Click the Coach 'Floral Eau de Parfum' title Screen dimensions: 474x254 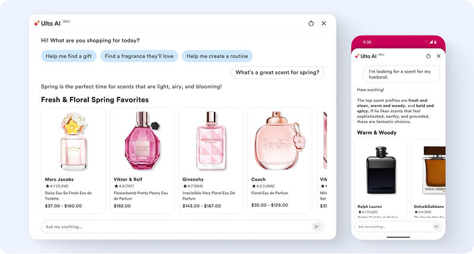click(270, 193)
